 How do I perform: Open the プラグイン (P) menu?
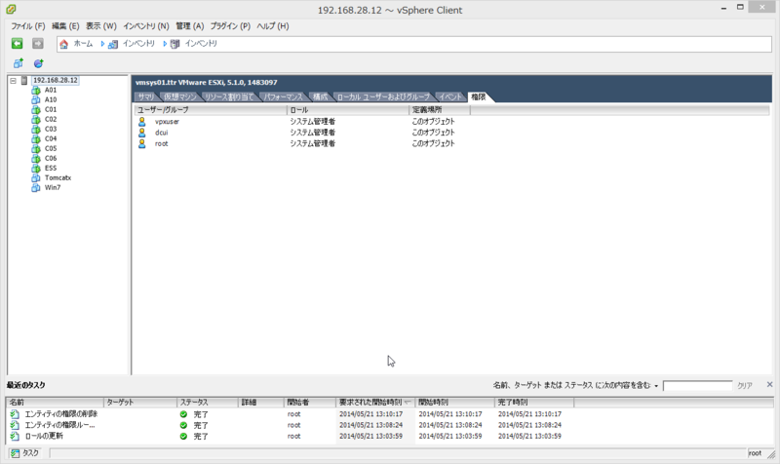click(230, 26)
